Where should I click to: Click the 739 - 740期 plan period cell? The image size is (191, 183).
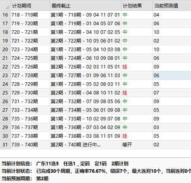pos(30,145)
